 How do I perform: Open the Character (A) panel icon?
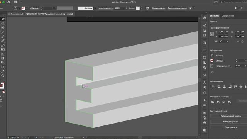coord(205,83)
